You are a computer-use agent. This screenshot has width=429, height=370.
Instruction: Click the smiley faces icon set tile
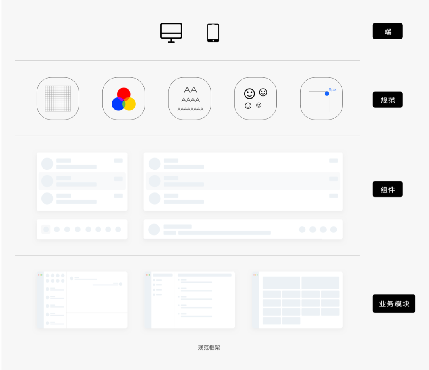[255, 99]
